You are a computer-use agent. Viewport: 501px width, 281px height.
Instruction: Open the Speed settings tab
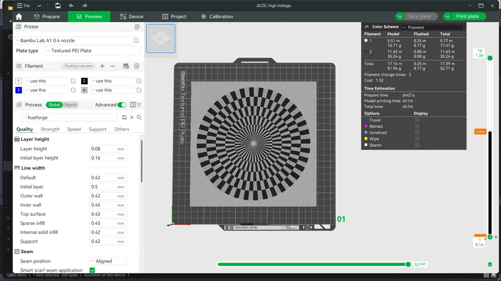pyautogui.click(x=74, y=129)
